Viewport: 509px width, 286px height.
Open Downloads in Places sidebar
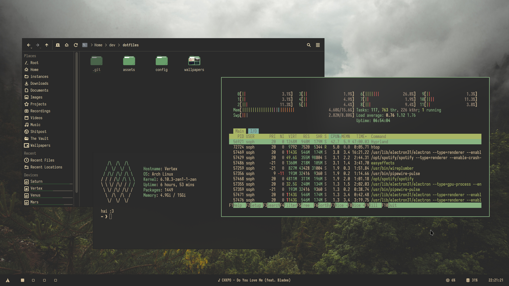pyautogui.click(x=48, y=83)
